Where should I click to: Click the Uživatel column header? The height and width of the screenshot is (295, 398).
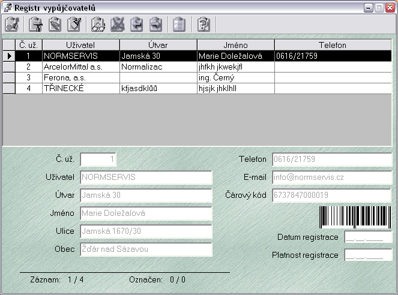point(80,45)
